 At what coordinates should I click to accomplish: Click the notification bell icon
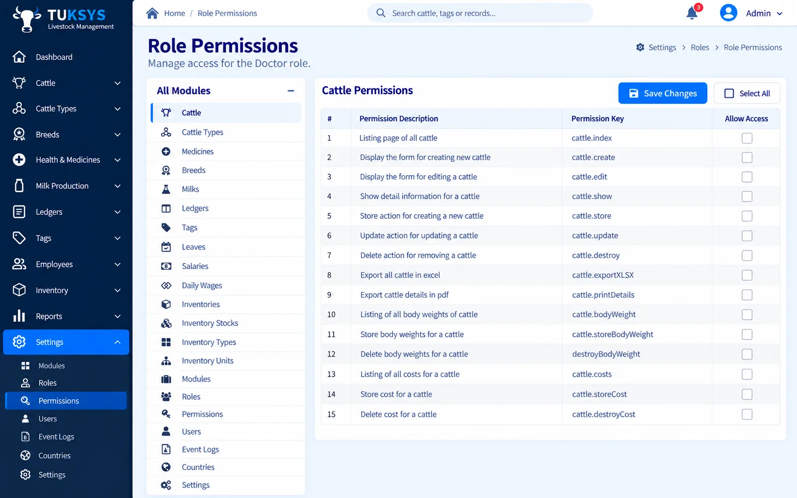pos(692,13)
